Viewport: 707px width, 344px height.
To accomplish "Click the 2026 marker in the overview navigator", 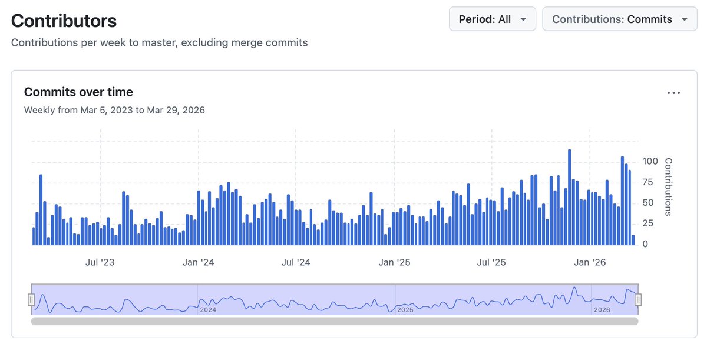I will coord(602,309).
